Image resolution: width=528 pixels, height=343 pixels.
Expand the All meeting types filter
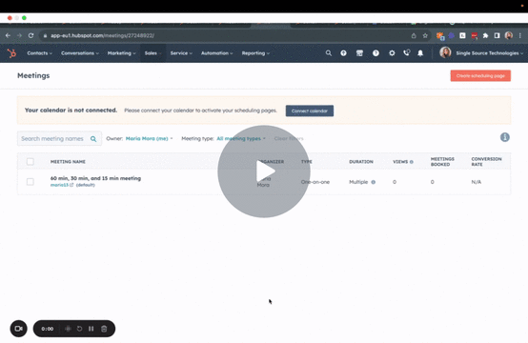[x=241, y=138]
